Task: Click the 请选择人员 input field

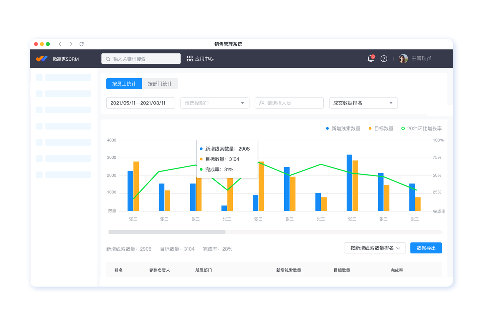Action: click(x=289, y=103)
